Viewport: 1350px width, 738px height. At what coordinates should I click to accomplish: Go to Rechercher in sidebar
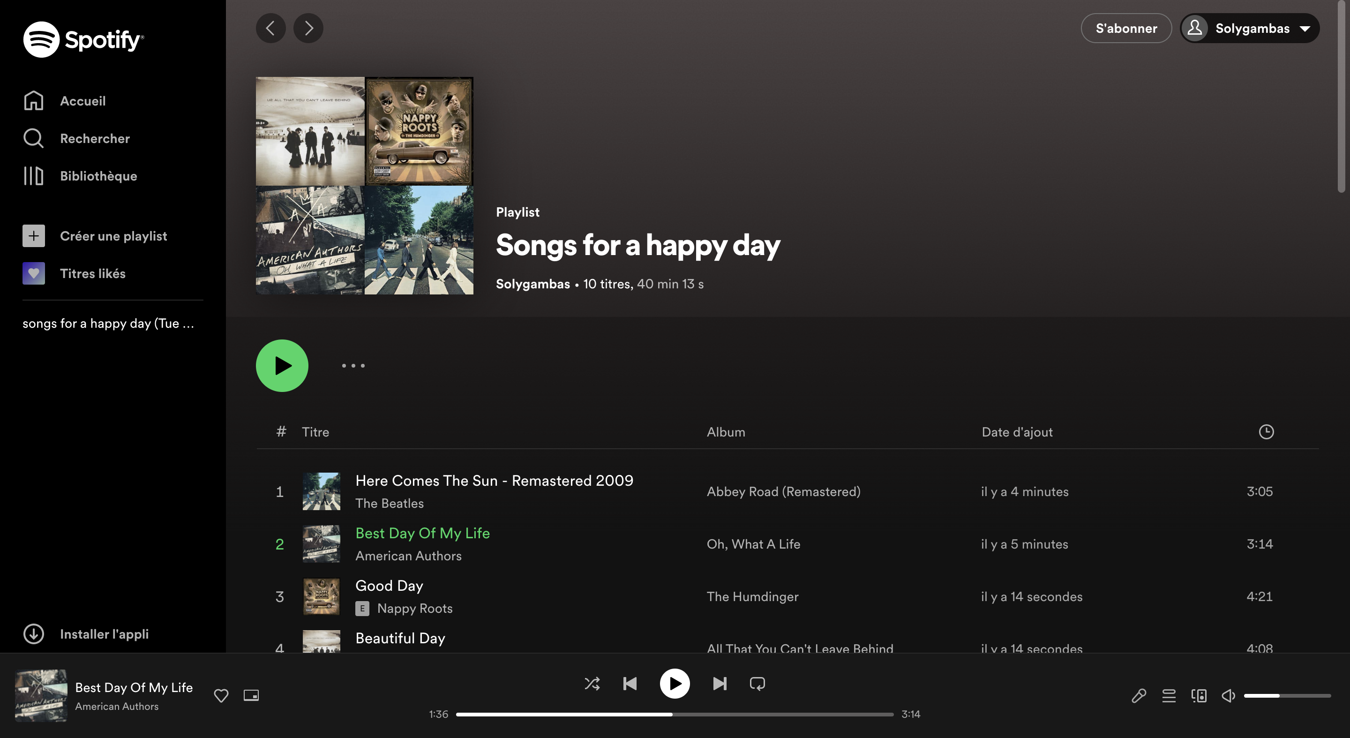click(94, 138)
